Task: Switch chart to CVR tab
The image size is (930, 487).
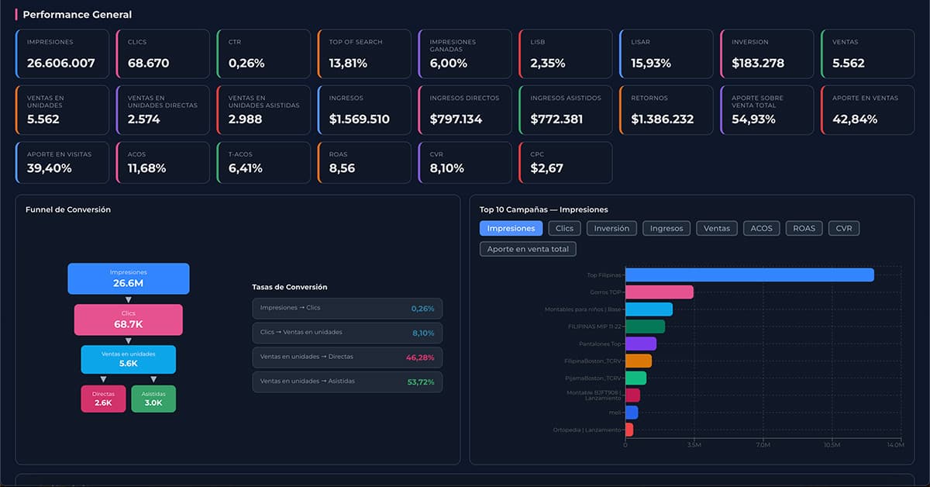Action: [844, 229]
